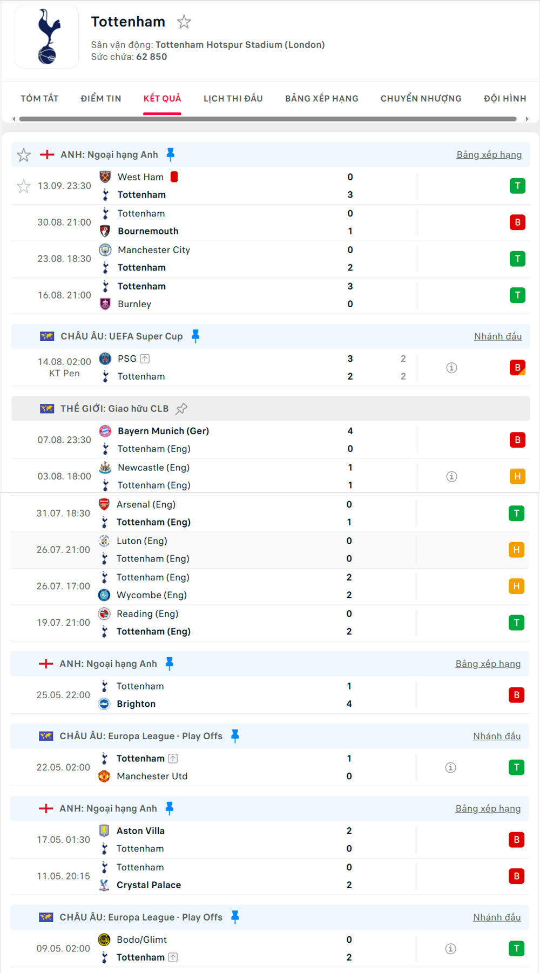The image size is (540, 973).
Task: Favorite Tottenham with the star beside team name
Action: point(184,22)
